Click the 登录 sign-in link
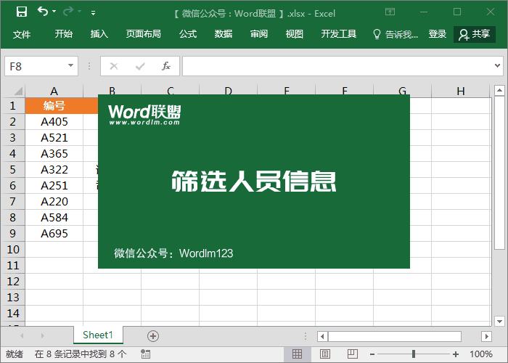The image size is (508, 363). (438, 34)
